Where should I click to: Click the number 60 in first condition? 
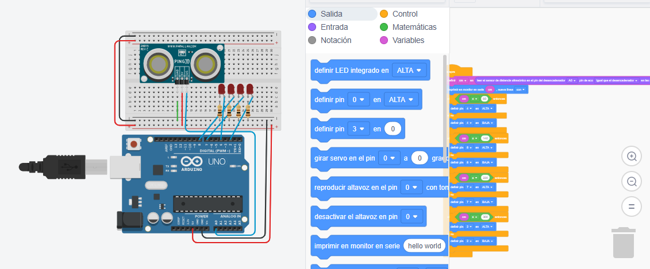click(x=484, y=99)
